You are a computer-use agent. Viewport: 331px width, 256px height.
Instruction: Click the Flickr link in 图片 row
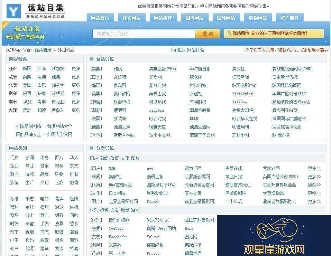point(153,201)
